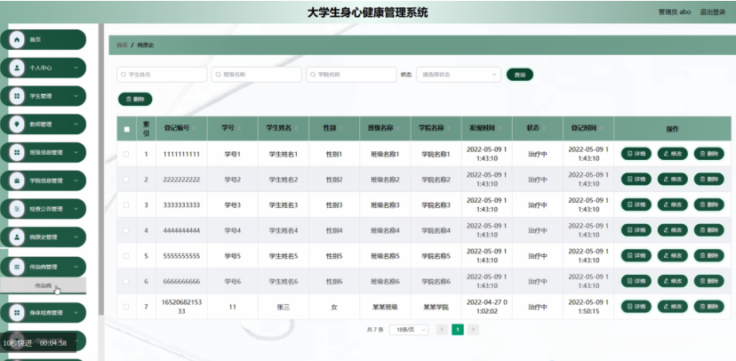
Task: Sort by 状态 column icon
Action: click(x=544, y=128)
